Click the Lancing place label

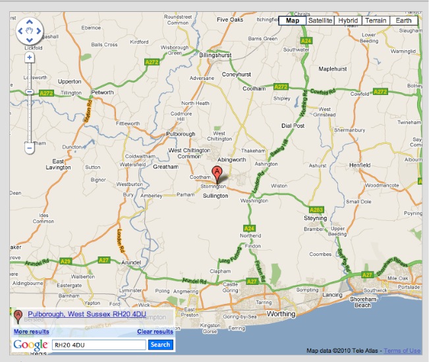[x=332, y=295]
